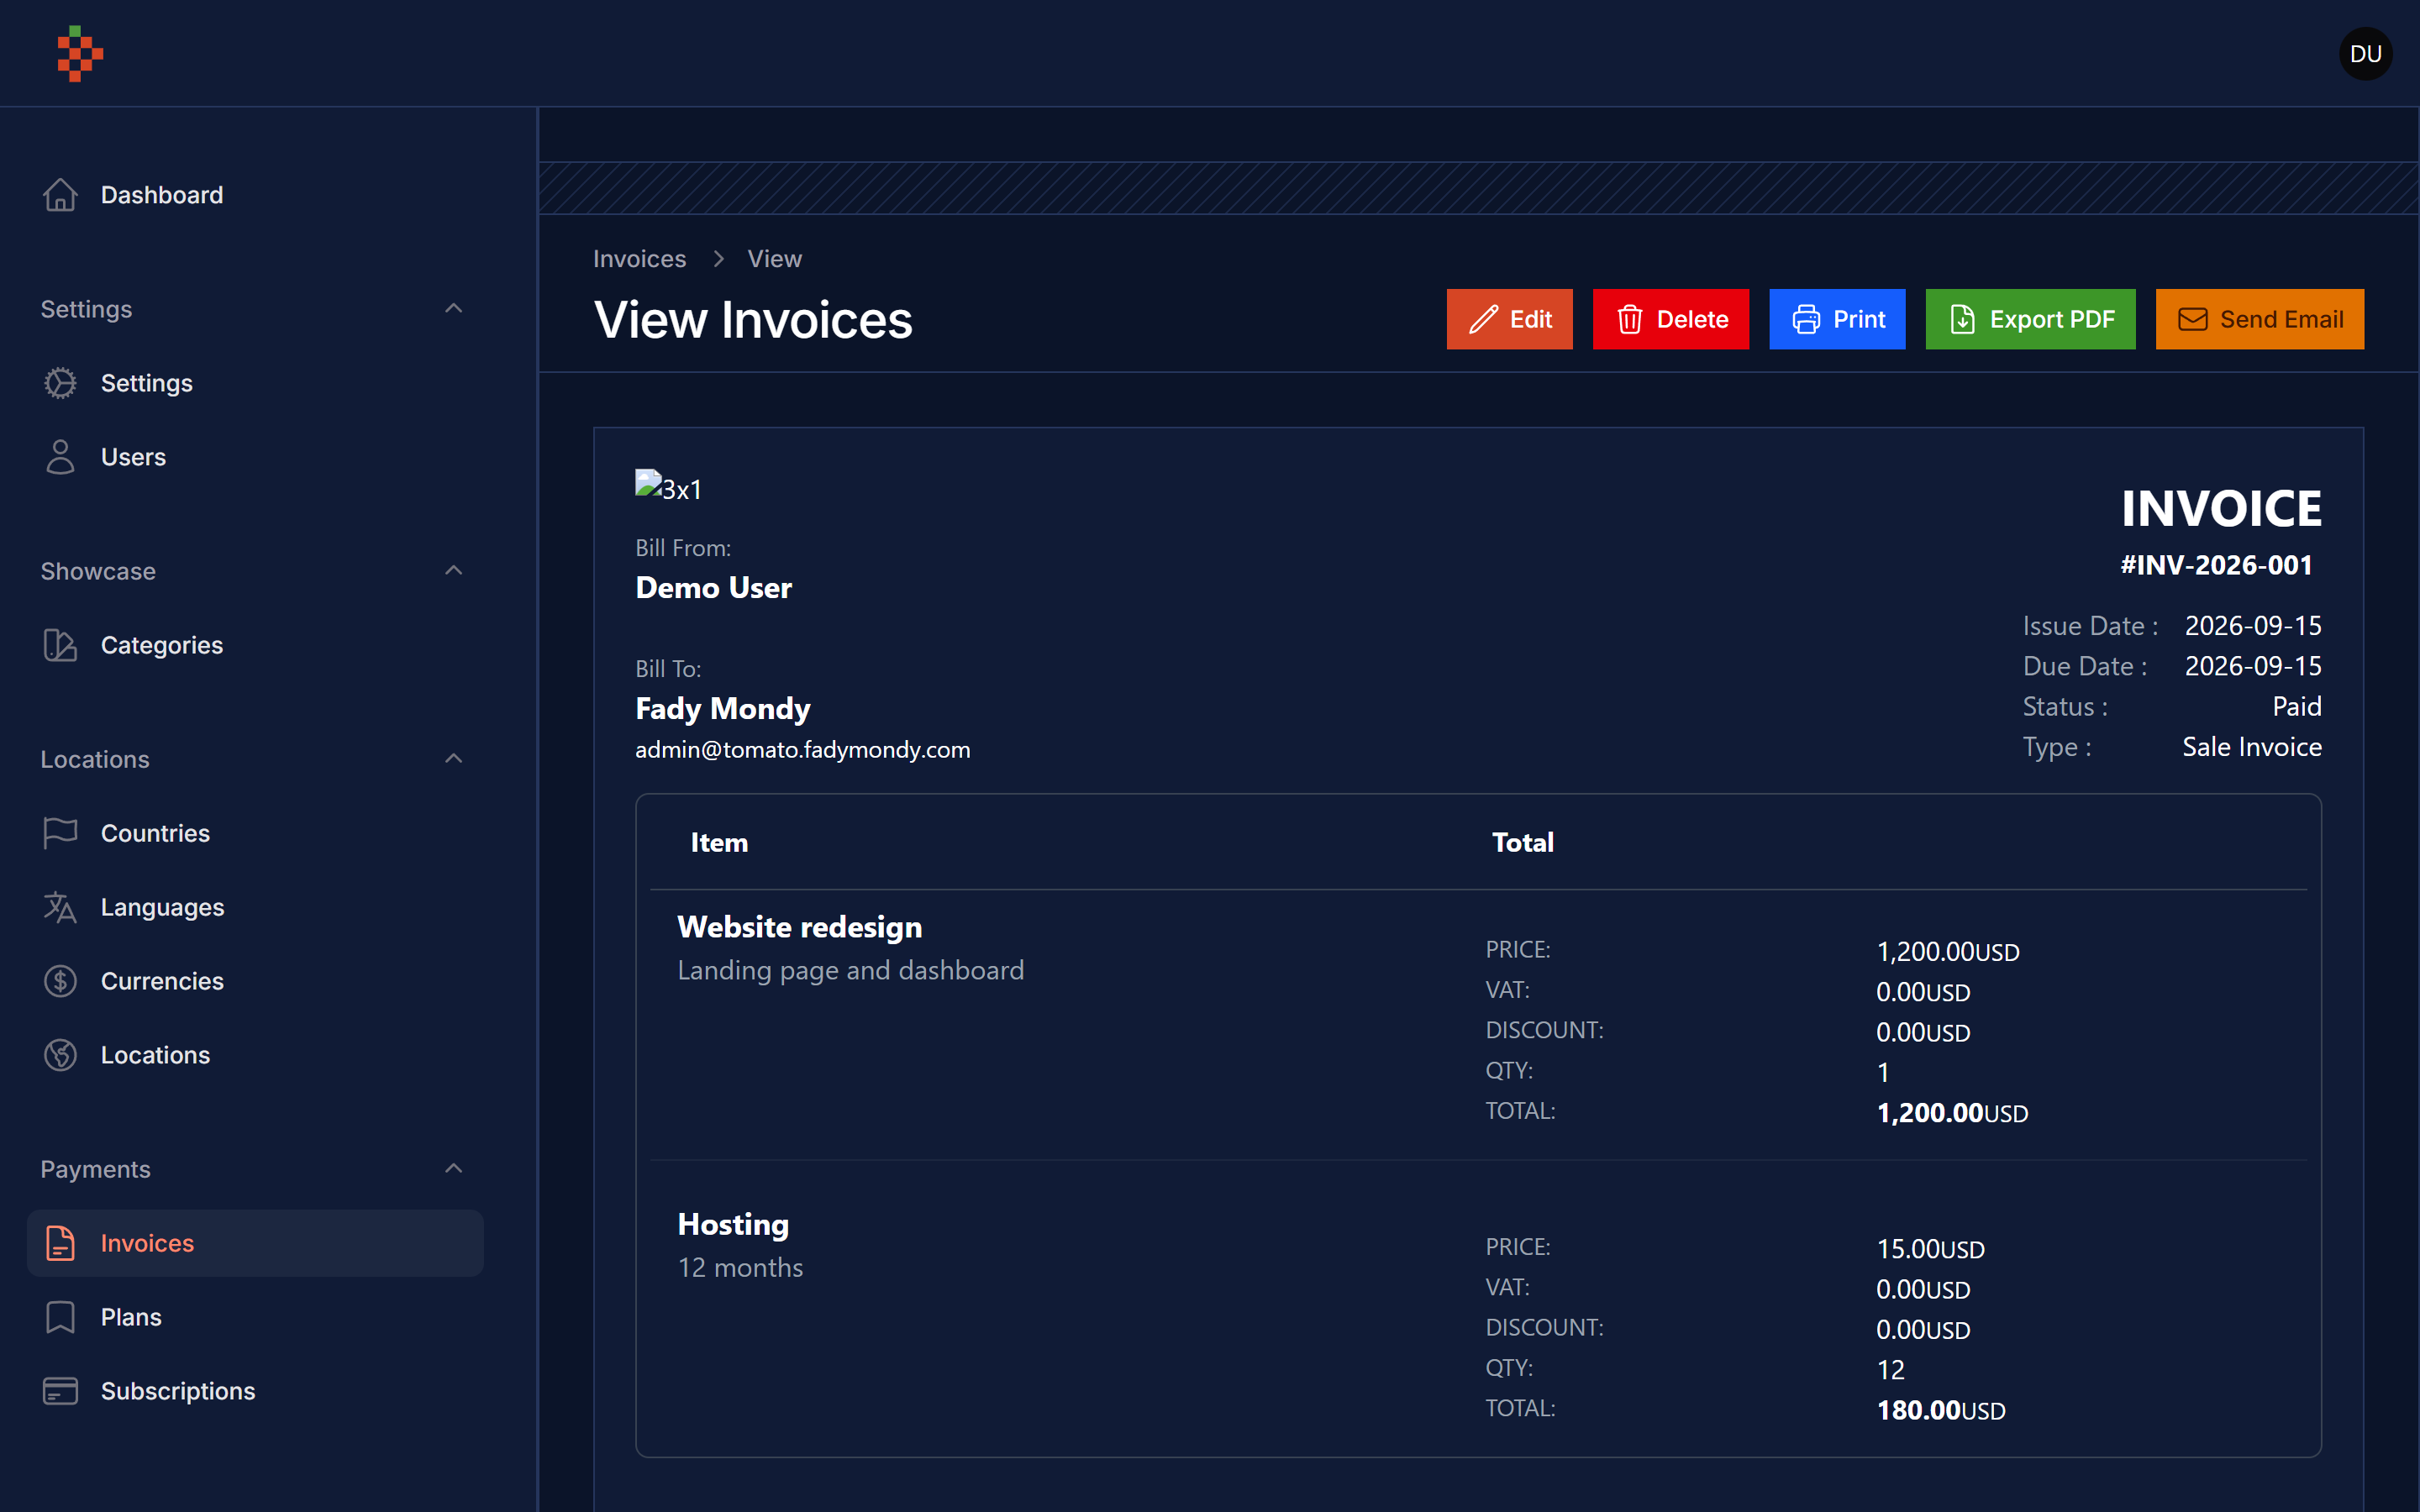Click the Dashboard home icon
Screen dimensions: 2420x1512
click(x=60, y=195)
